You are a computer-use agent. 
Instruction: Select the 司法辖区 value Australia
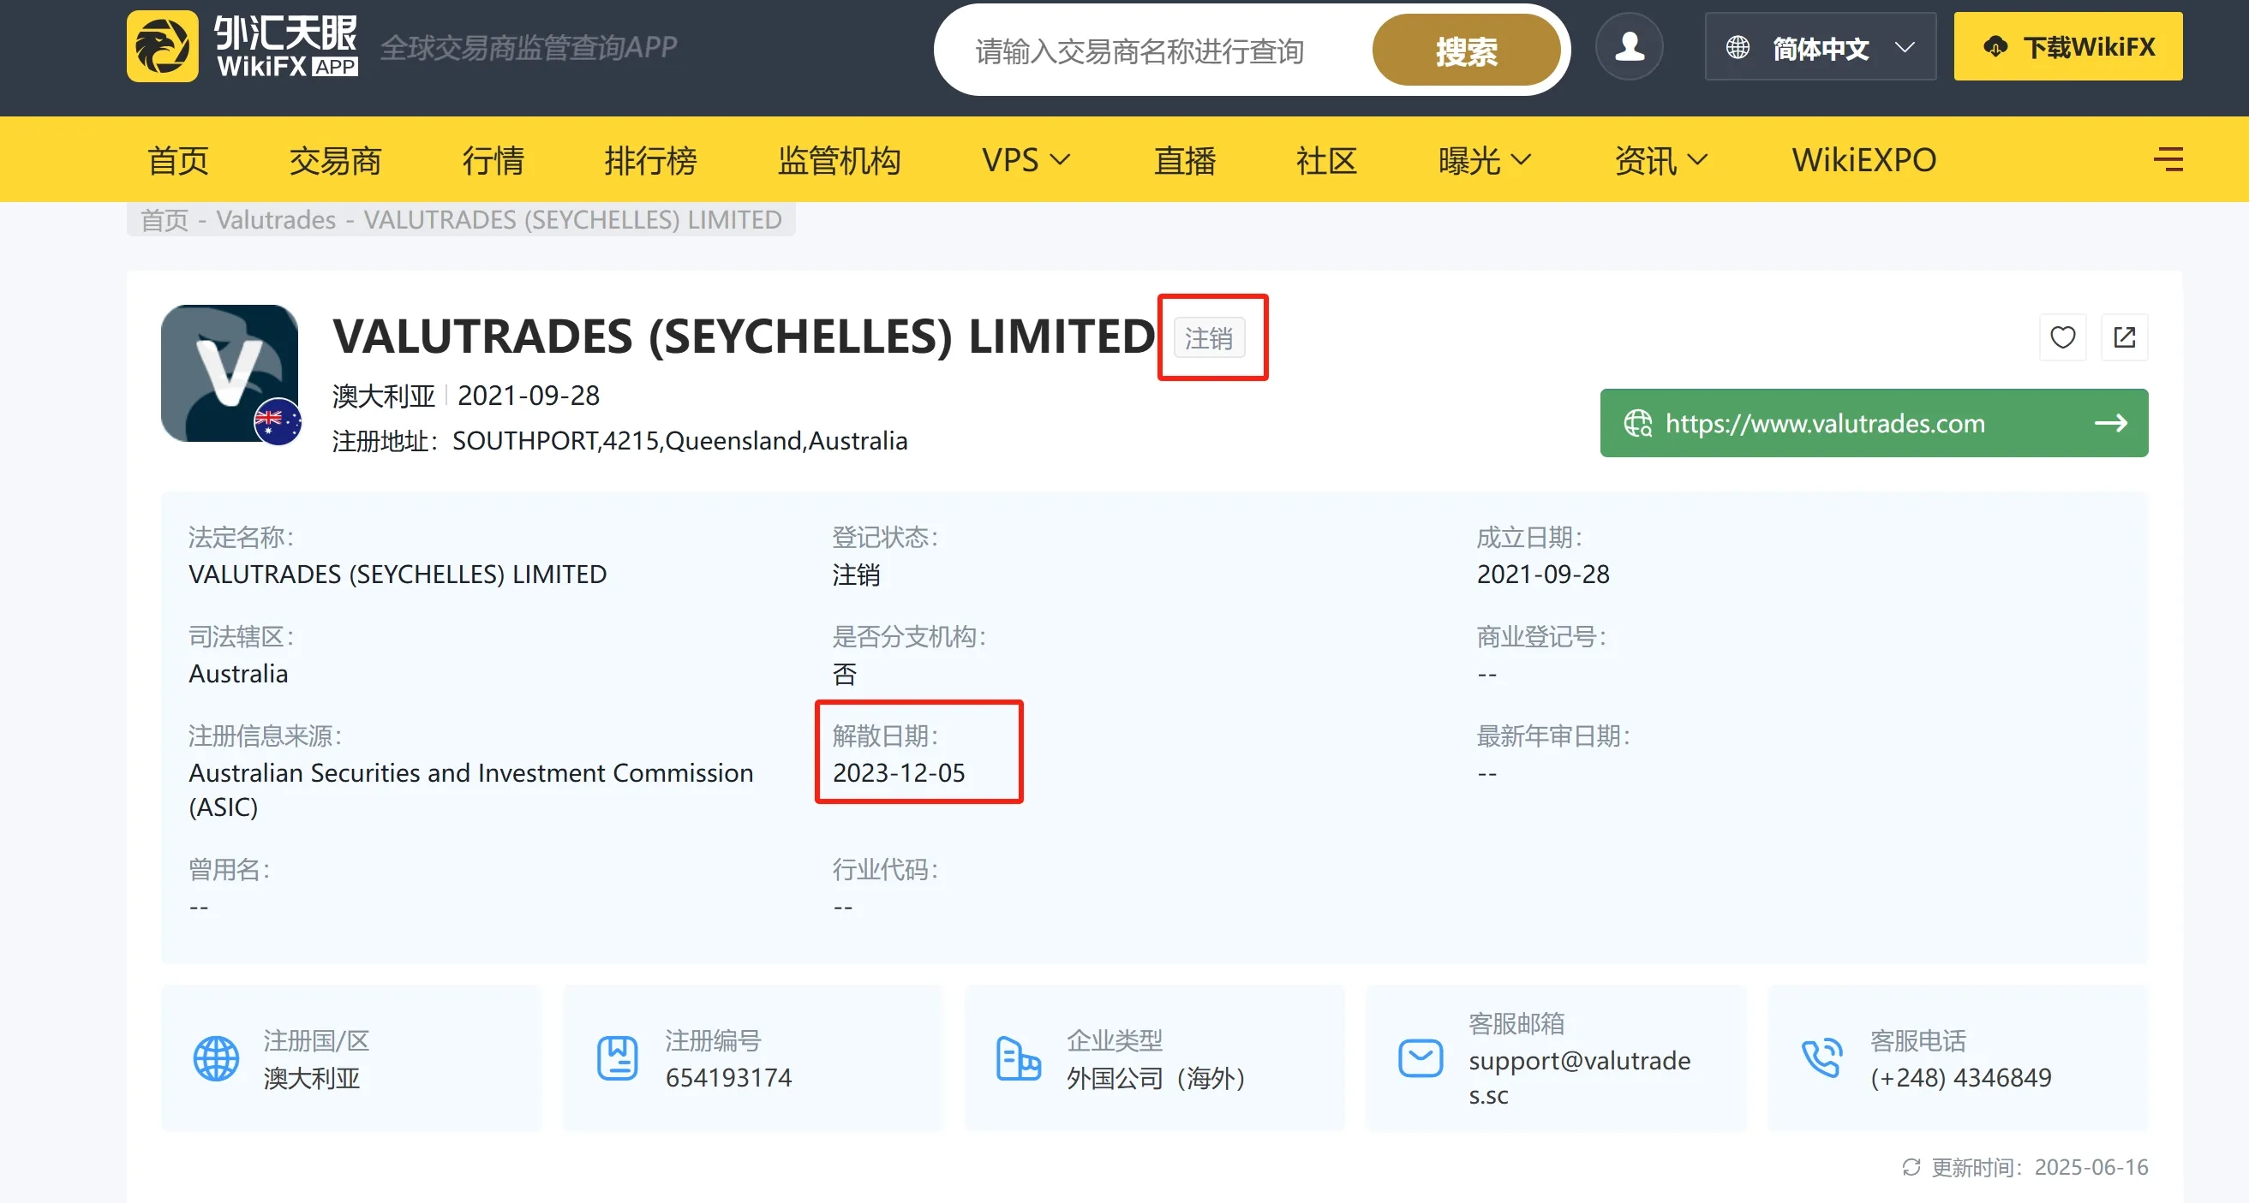[238, 674]
